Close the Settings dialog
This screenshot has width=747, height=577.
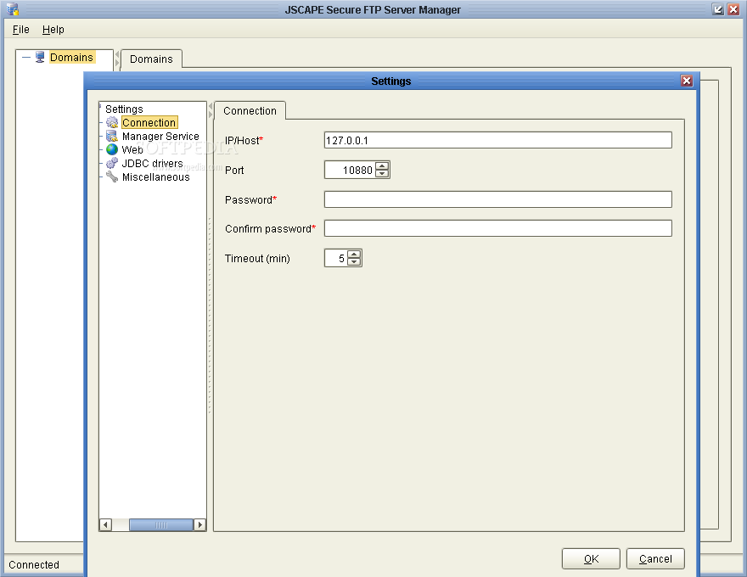[x=687, y=81]
